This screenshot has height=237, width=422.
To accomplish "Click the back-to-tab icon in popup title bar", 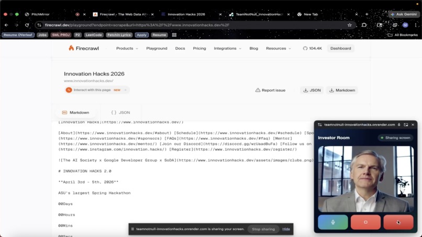I will 406,125.
